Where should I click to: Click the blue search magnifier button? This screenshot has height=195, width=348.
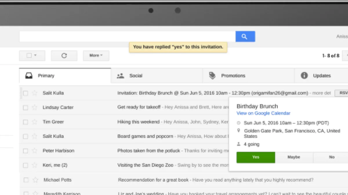pyautogui.click(x=245, y=37)
